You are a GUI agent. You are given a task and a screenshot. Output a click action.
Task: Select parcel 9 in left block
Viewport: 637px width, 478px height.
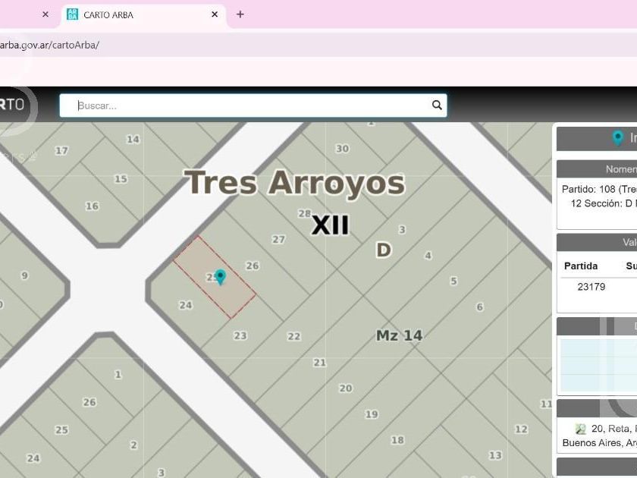pos(24,275)
